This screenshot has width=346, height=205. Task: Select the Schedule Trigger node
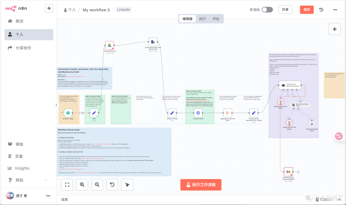[x=68, y=113]
